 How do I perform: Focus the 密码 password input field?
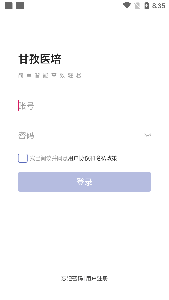[80, 135]
